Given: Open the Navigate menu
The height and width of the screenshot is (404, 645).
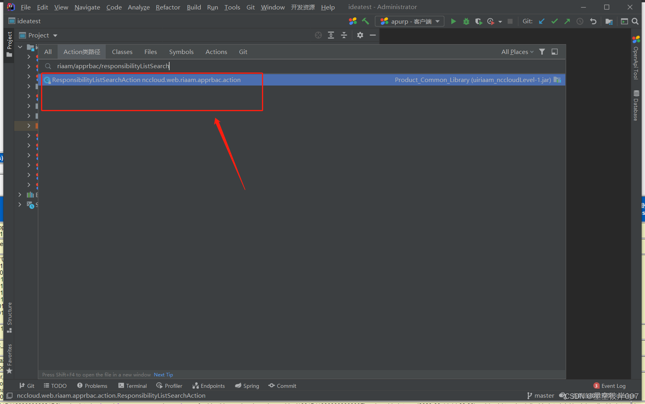Looking at the screenshot, I should tap(87, 7).
